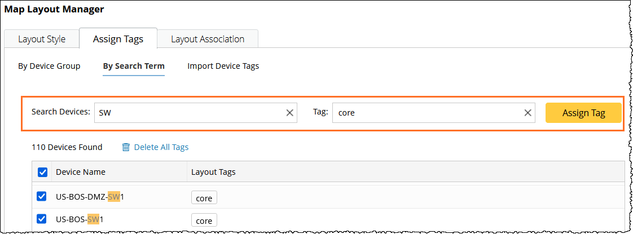Focus the Search Devices input field
633x234 pixels.
(189, 113)
